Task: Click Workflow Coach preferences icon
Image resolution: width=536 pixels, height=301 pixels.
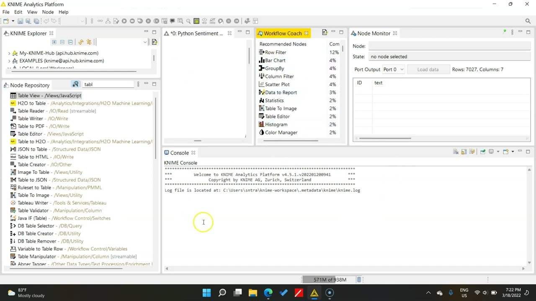Action: [325, 32]
